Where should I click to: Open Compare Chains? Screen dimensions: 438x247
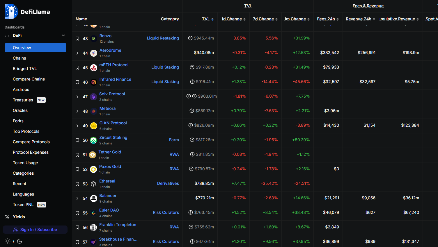[29, 79]
